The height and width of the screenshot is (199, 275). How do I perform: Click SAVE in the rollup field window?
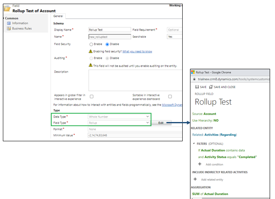(x=203, y=87)
